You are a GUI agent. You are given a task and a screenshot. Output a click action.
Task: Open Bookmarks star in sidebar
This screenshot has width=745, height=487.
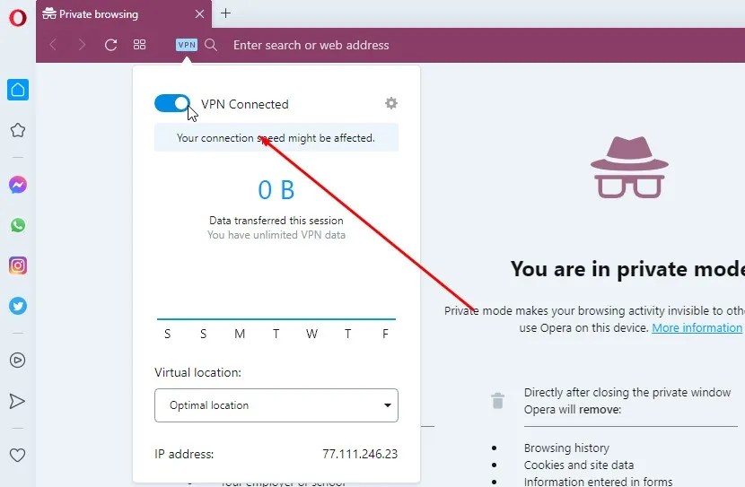(18, 130)
